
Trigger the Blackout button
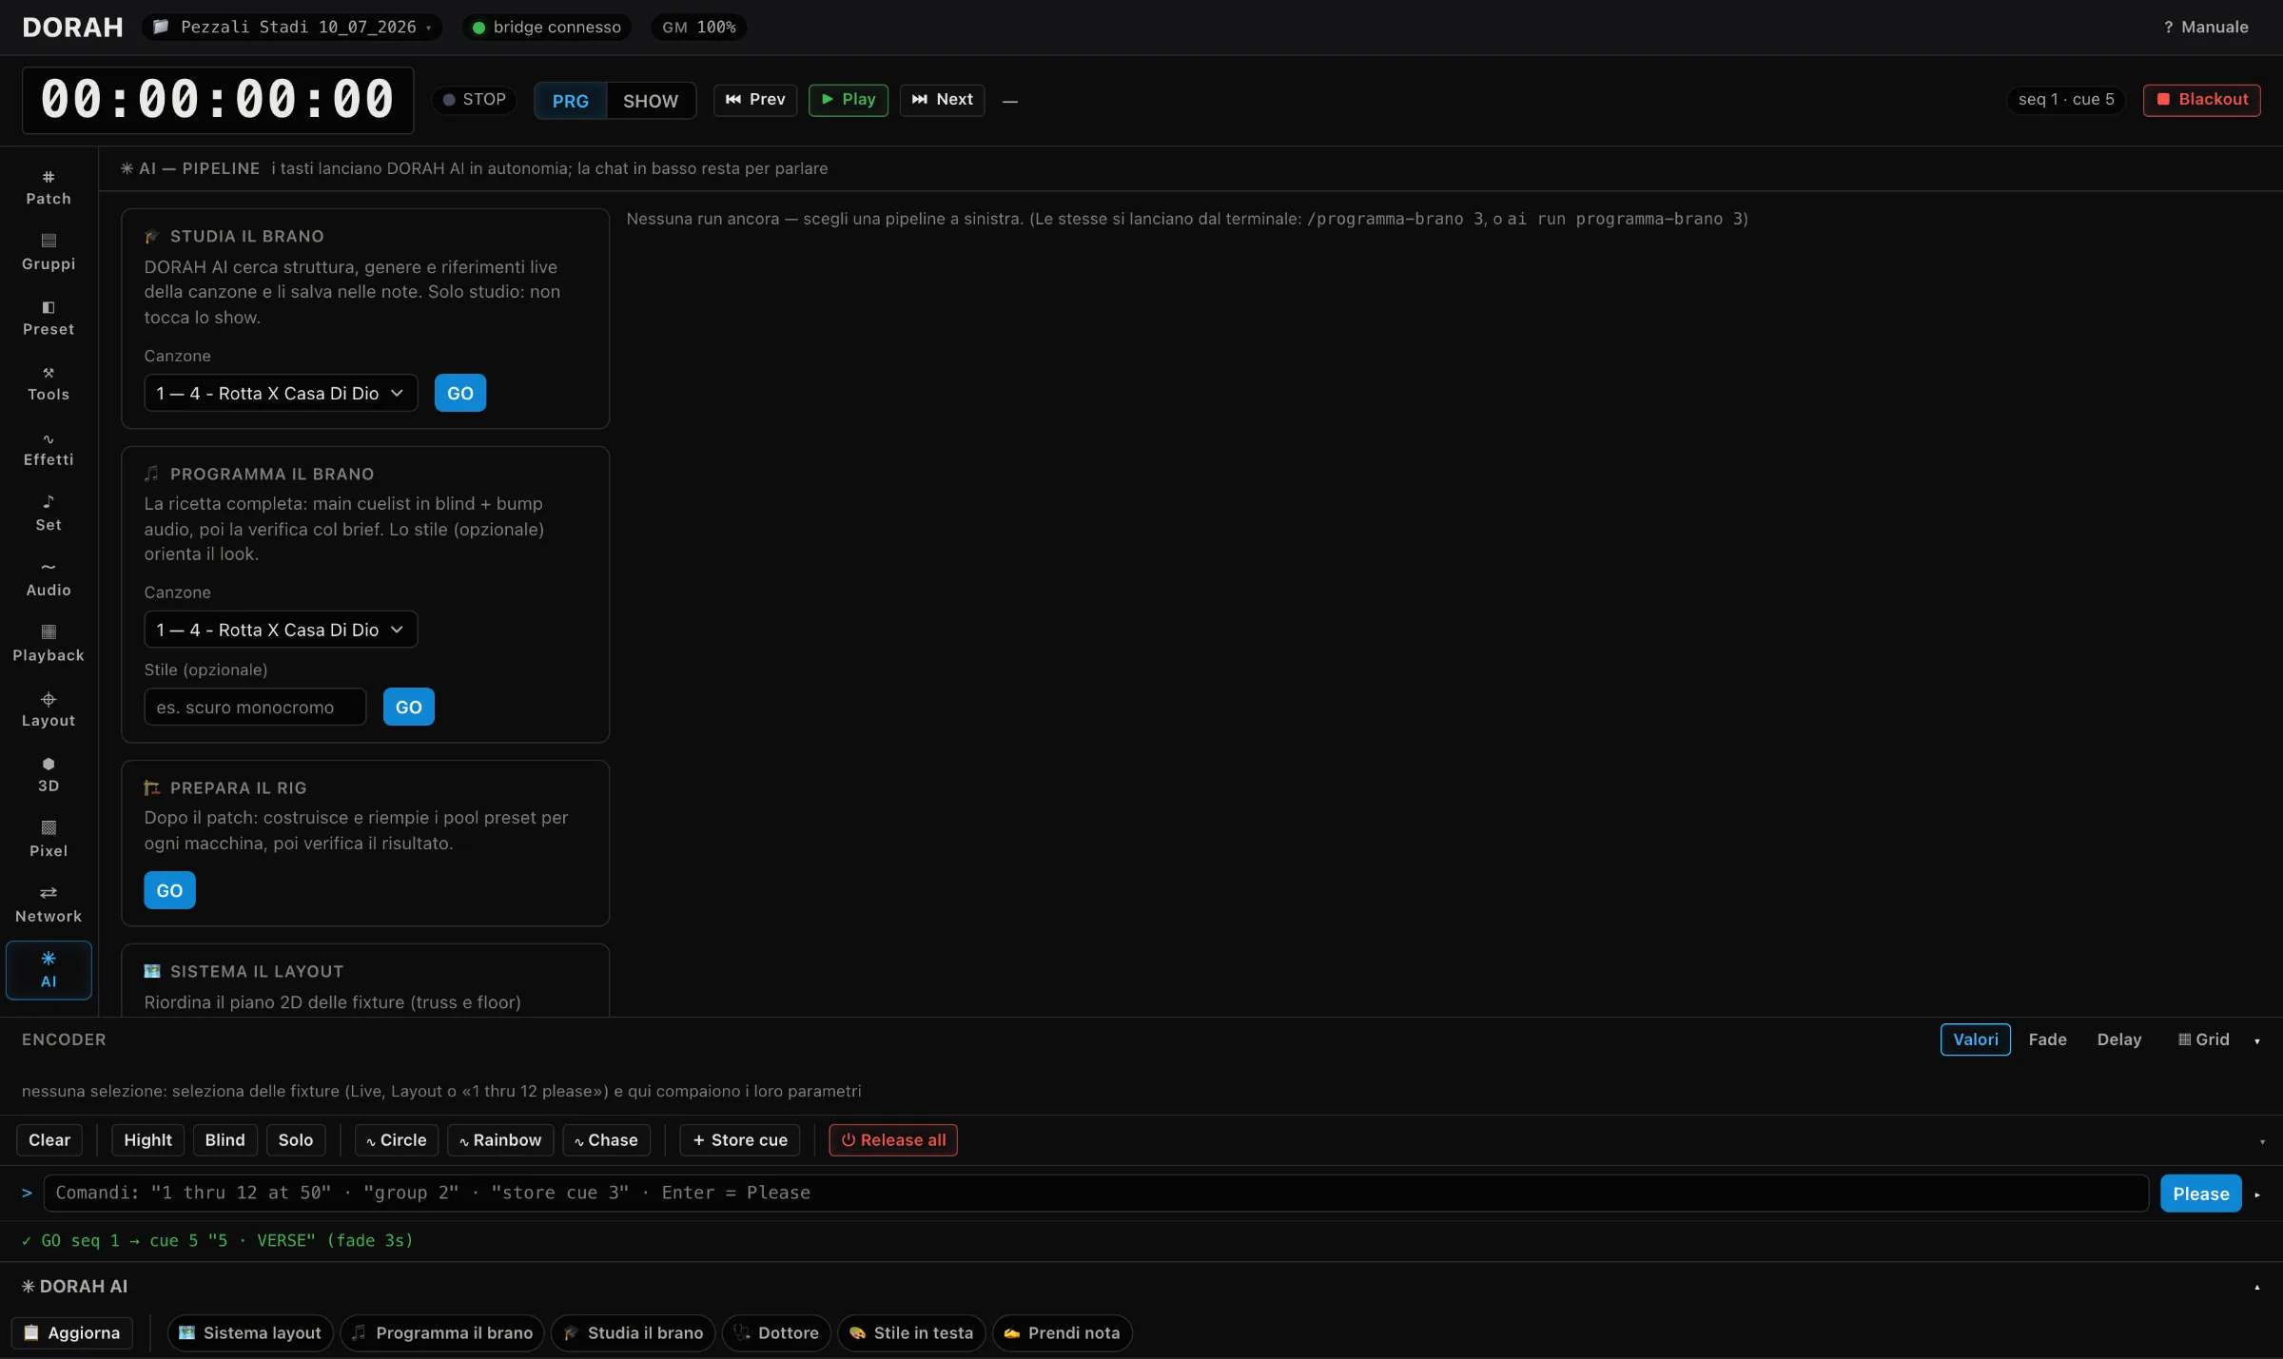(2201, 100)
